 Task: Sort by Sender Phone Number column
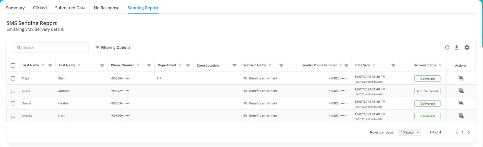tap(341, 65)
